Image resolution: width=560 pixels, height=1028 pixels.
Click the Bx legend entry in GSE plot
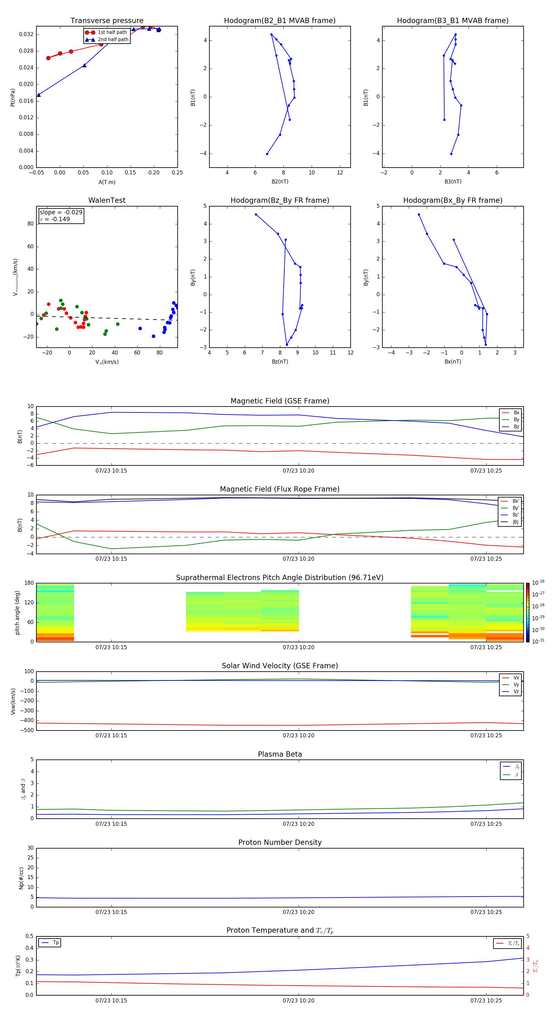coord(511,413)
